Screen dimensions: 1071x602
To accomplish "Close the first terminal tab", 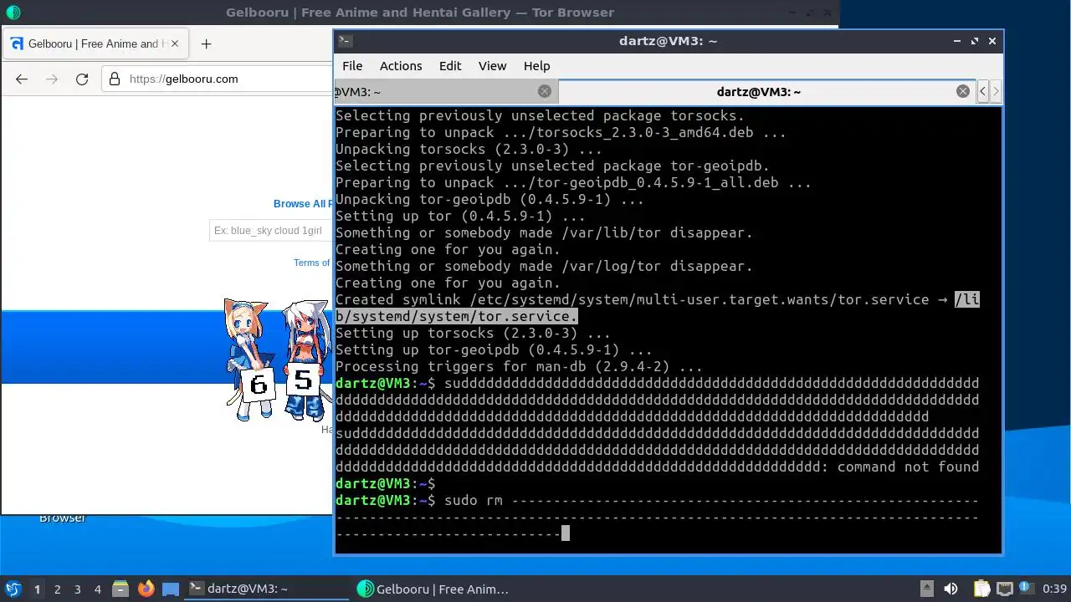I will point(545,92).
